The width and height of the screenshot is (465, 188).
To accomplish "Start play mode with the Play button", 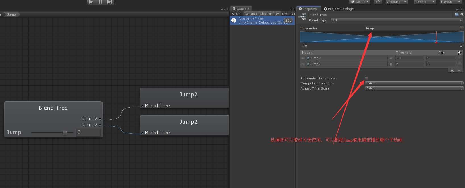I will [91, 2].
